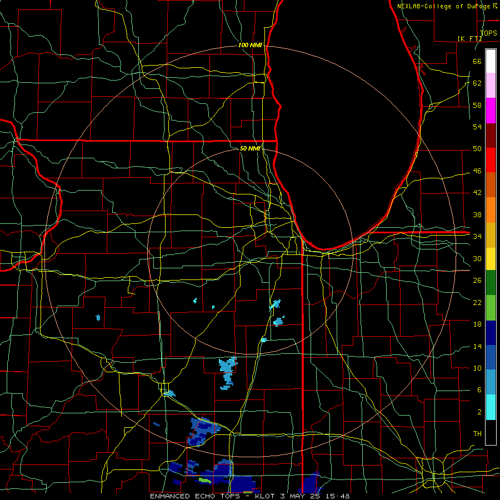
Task: Click the cyan 10 legend swatch
Action: click(x=491, y=407)
